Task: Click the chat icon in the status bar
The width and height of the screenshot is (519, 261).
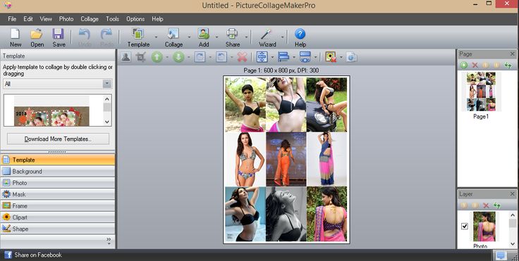Action: click(x=501, y=255)
